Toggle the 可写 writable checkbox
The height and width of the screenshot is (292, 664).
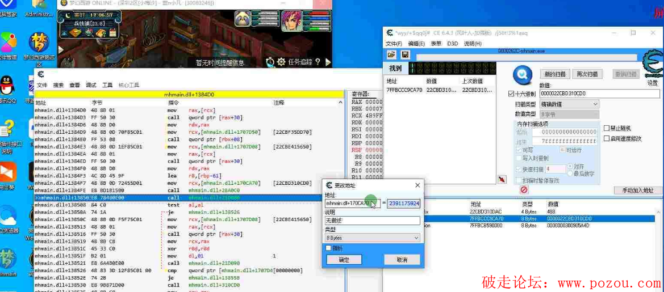[519, 150]
